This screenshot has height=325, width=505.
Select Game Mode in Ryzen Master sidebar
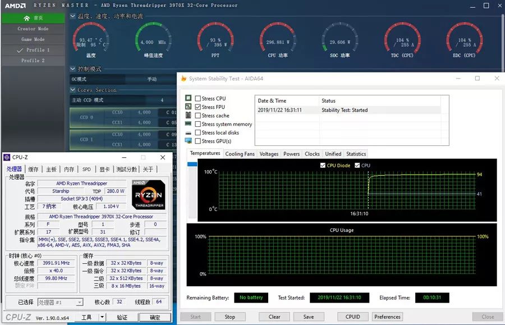click(x=33, y=39)
